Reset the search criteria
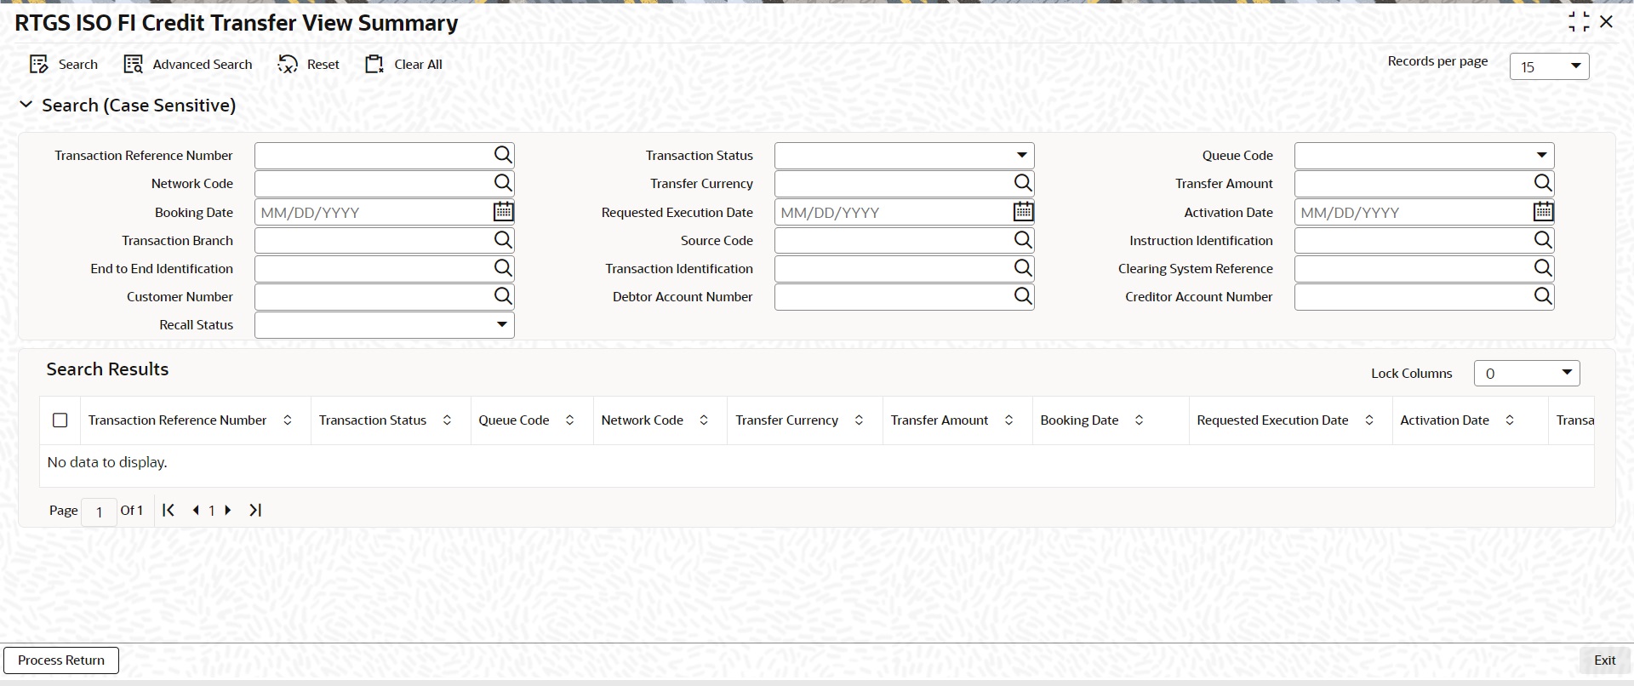This screenshot has height=686, width=1634. (x=309, y=65)
